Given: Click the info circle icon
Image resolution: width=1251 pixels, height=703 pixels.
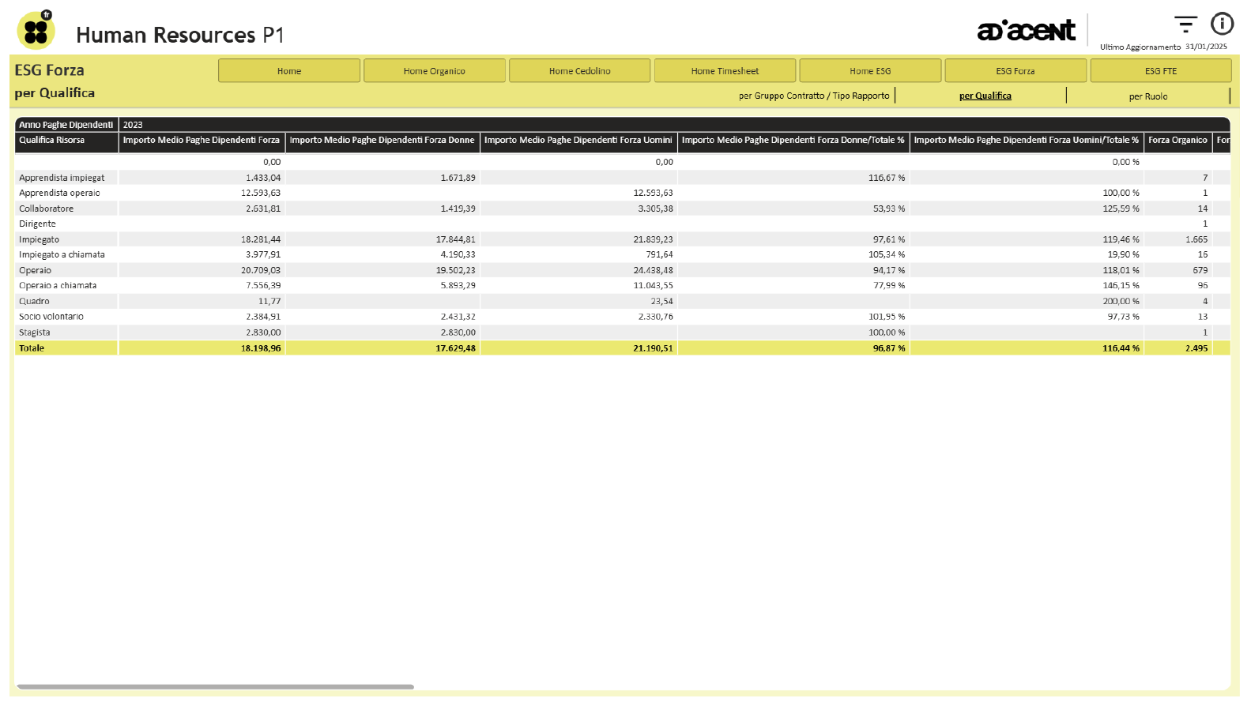Looking at the screenshot, I should tap(1222, 24).
